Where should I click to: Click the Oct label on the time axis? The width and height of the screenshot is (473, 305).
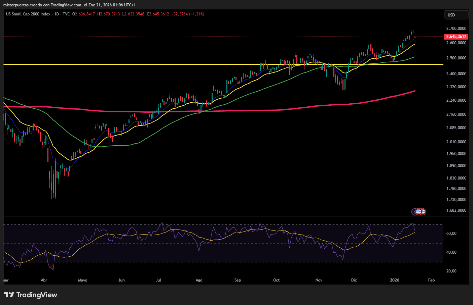pos(277,280)
